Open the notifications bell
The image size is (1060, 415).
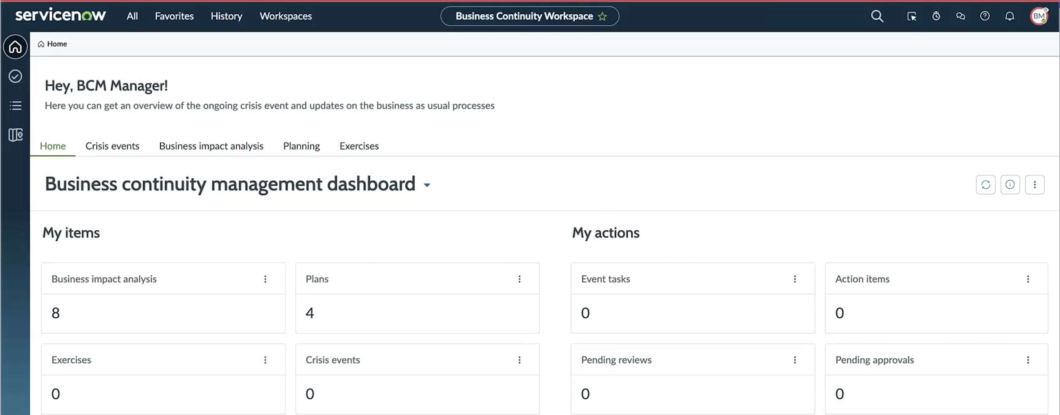click(x=1009, y=16)
